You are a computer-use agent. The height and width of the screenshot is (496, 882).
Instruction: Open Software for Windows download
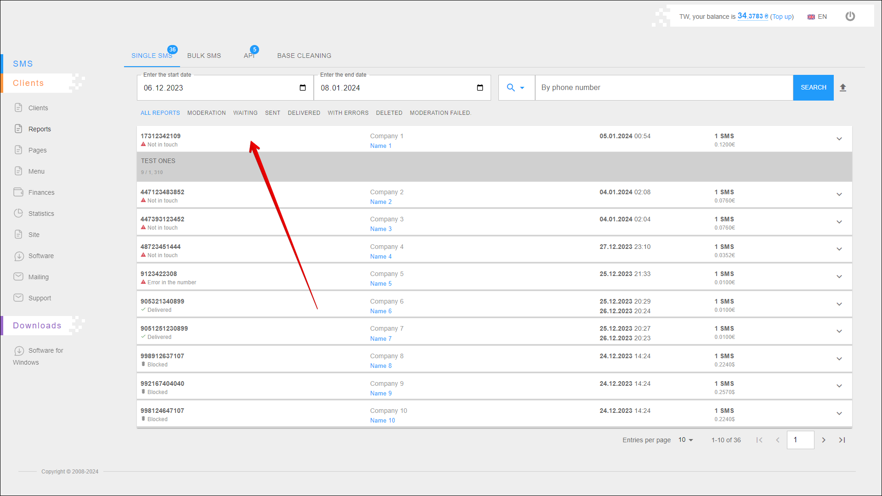click(45, 351)
